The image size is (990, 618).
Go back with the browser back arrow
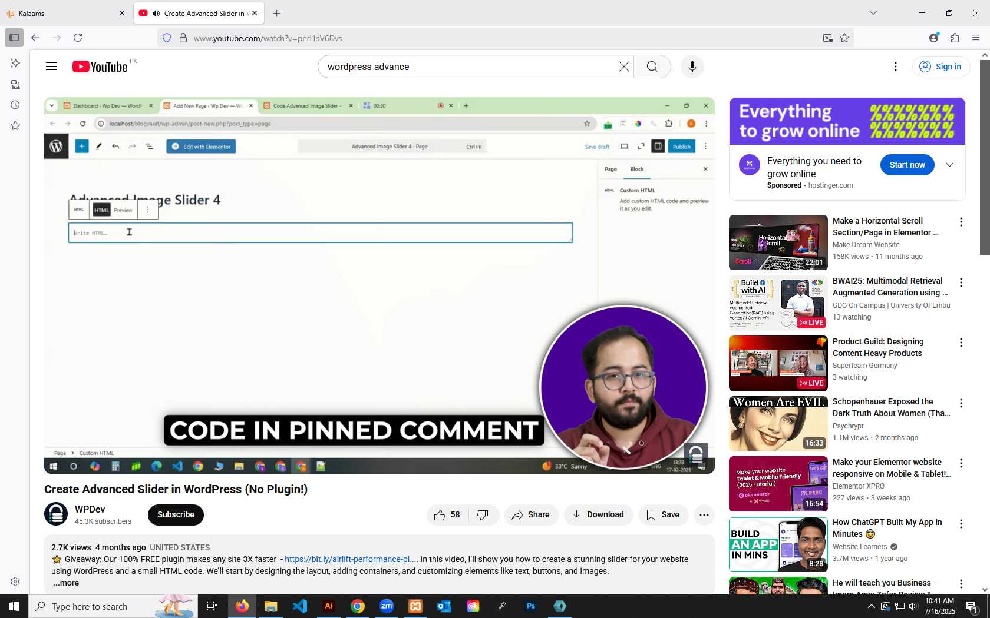pyautogui.click(x=35, y=38)
